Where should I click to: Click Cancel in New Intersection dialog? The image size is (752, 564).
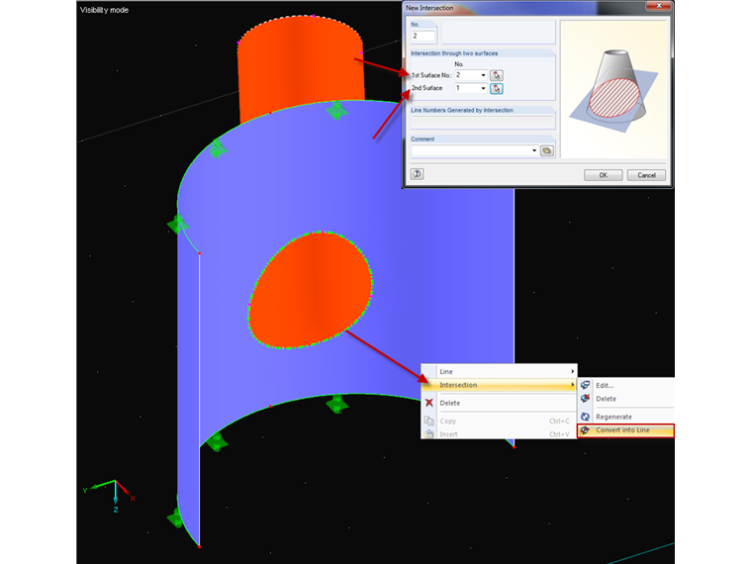646,175
